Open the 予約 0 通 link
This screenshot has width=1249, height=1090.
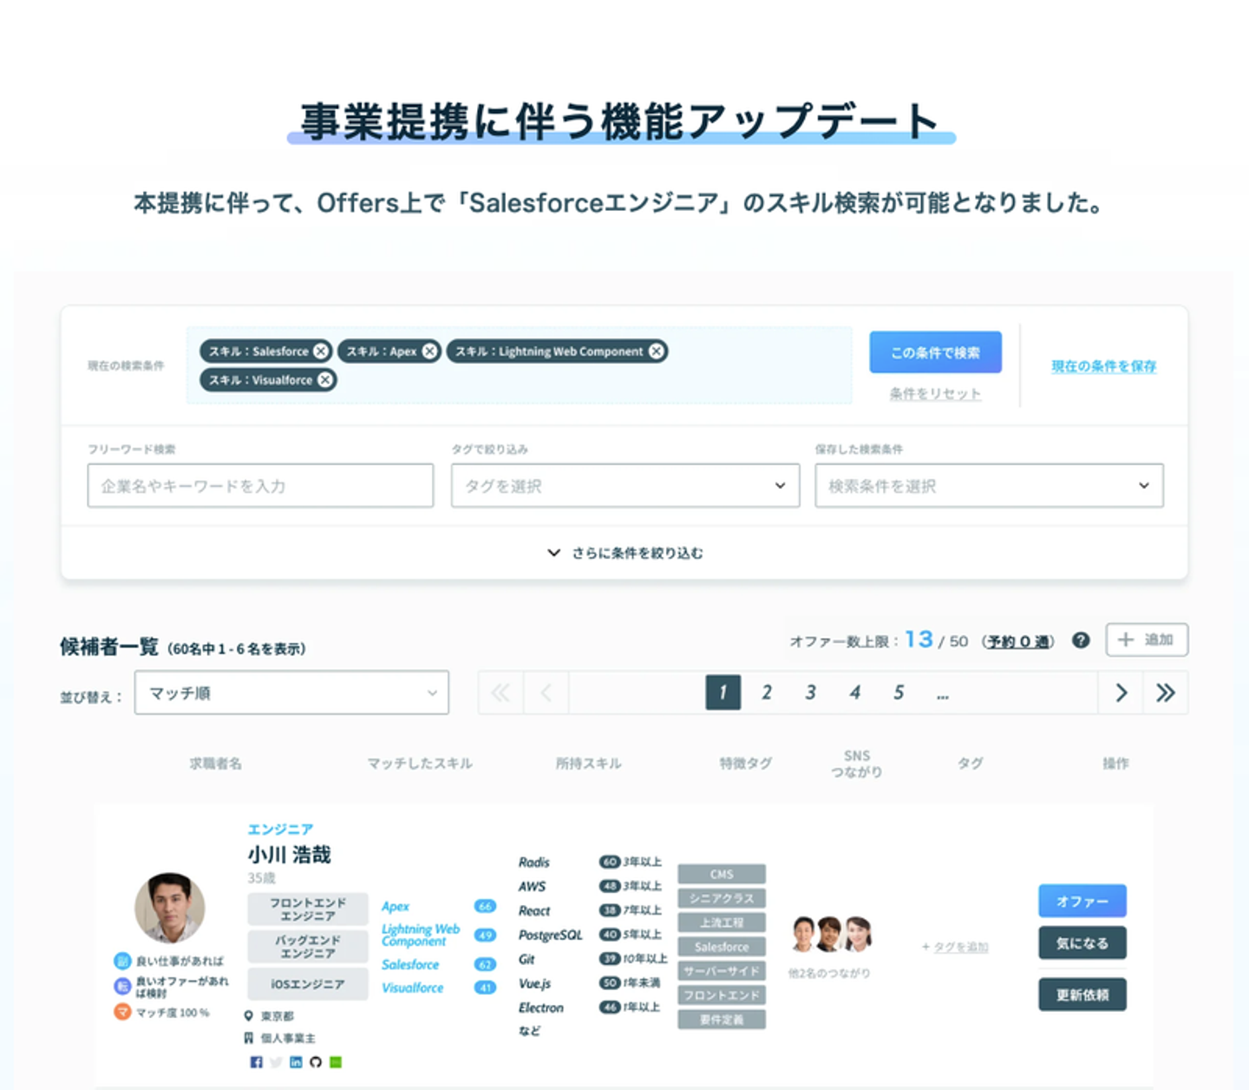[1018, 641]
